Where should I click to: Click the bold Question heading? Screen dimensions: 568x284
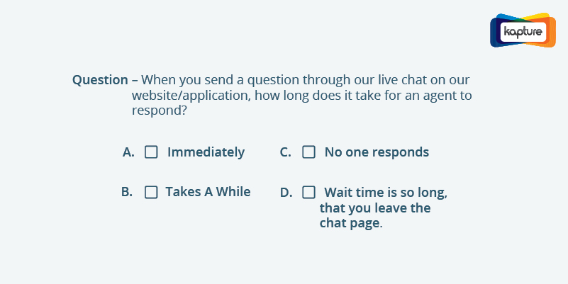click(100, 80)
